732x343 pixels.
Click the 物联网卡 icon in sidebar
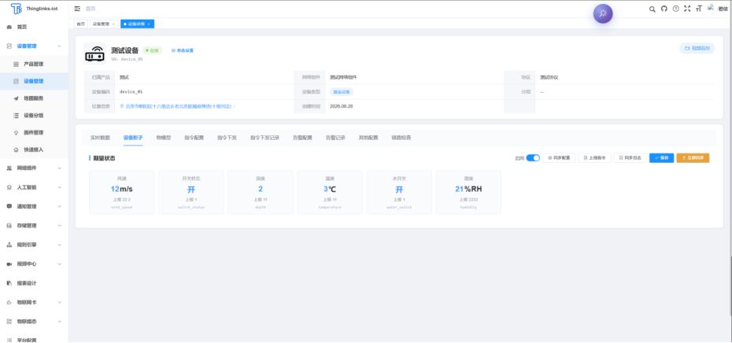(x=9, y=302)
